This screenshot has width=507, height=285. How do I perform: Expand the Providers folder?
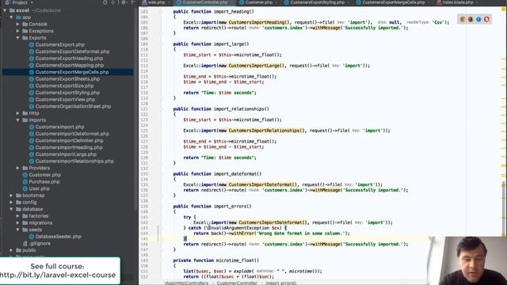[x=17, y=168]
